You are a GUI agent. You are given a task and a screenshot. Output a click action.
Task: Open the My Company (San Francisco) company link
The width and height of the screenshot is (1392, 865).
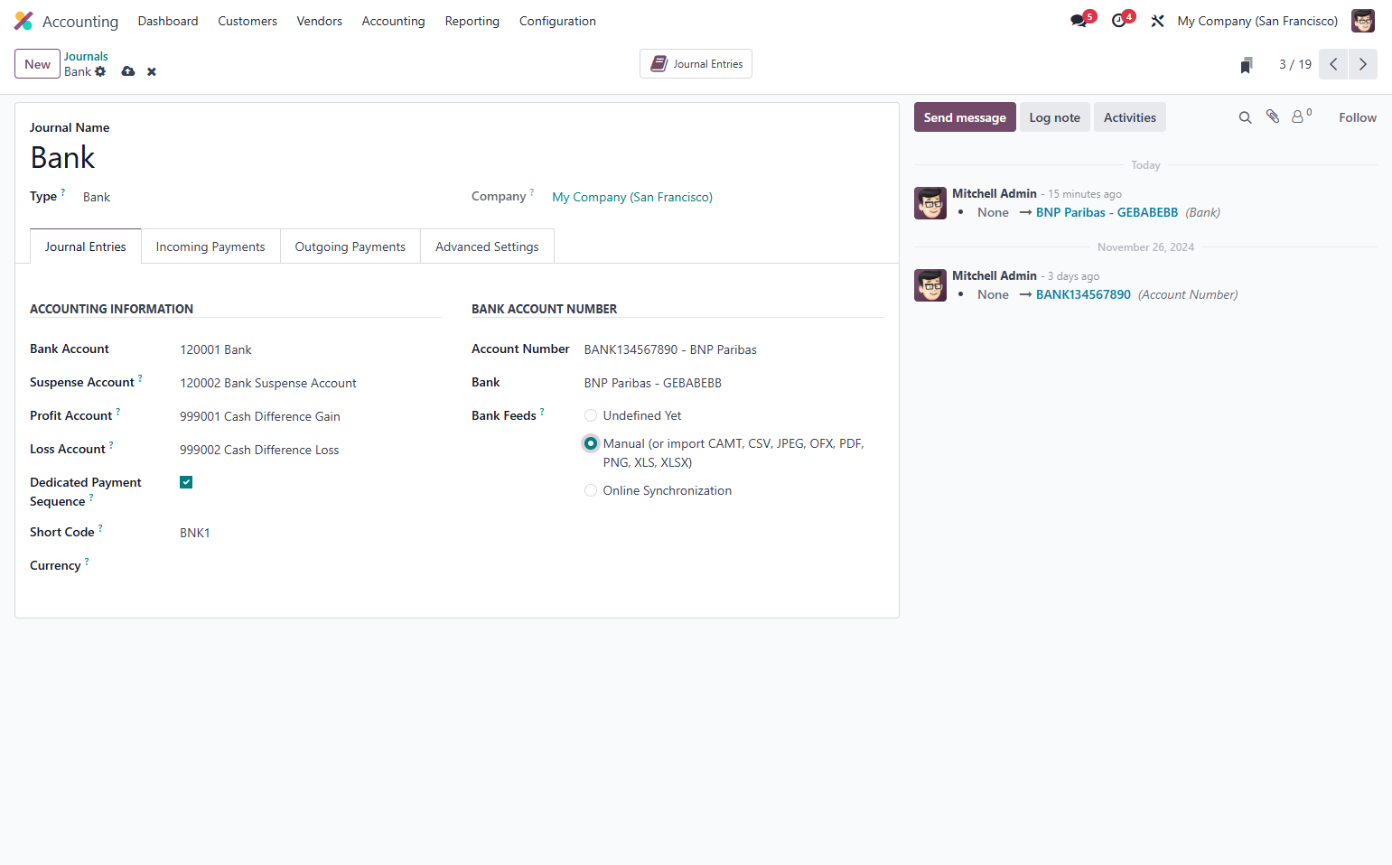pos(632,197)
